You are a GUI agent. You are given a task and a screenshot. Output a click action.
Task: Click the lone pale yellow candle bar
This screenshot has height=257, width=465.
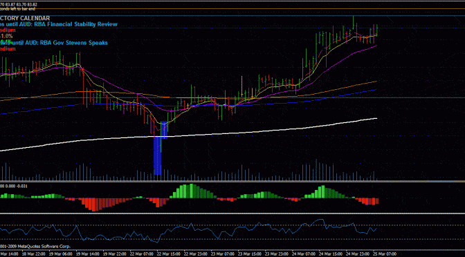point(242,86)
